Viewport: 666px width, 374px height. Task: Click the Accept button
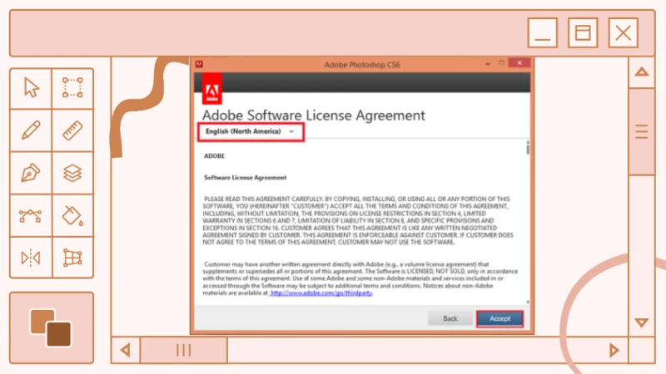(x=499, y=318)
